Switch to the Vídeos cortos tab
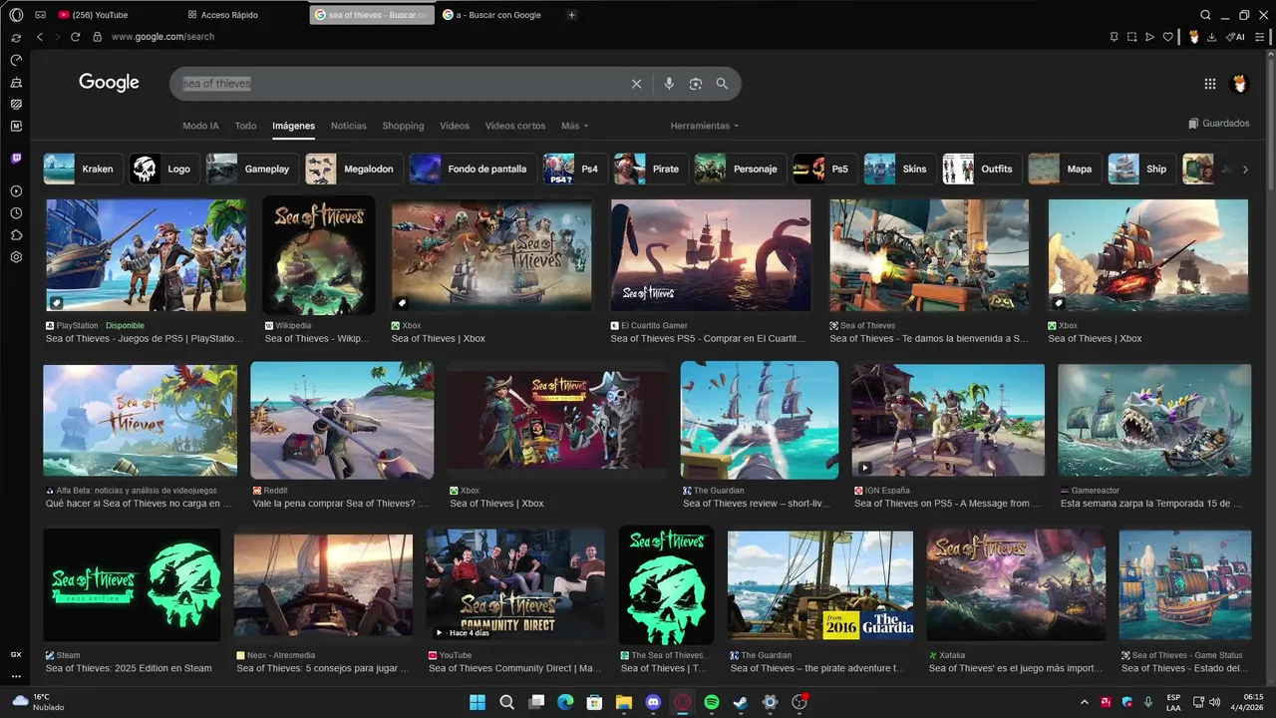Screen dimensions: 1276x718 514,126
